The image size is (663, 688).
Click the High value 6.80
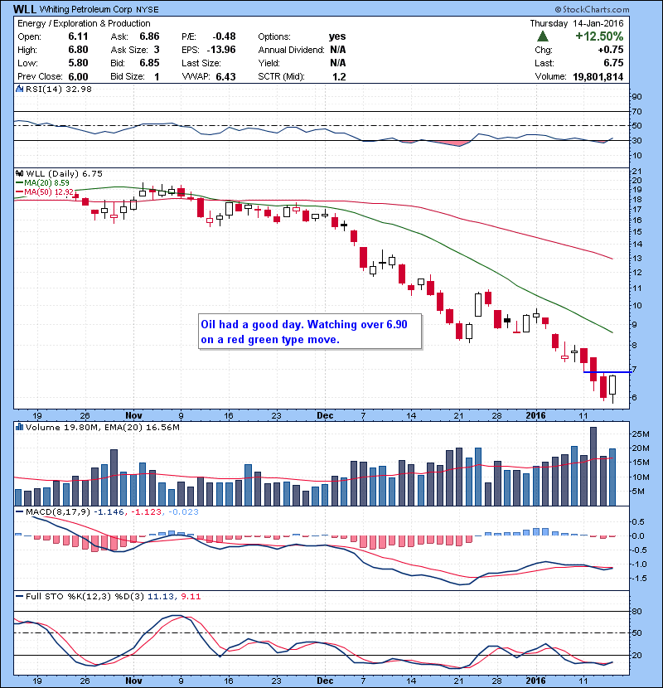(78, 50)
